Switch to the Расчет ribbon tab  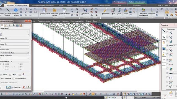tap(61, 5)
